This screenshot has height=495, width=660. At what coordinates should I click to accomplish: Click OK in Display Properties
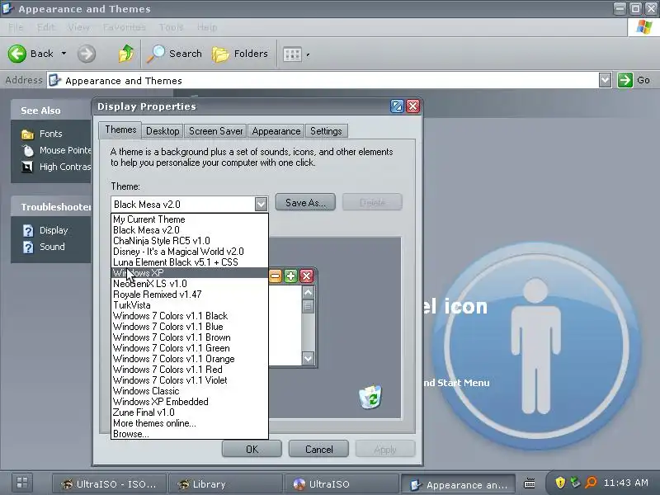[x=252, y=450]
